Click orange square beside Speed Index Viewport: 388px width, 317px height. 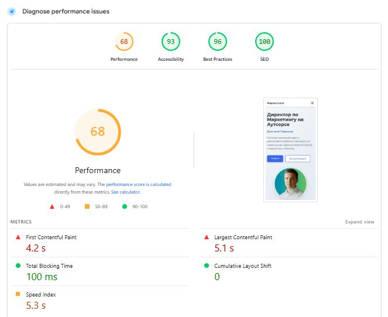point(18,294)
